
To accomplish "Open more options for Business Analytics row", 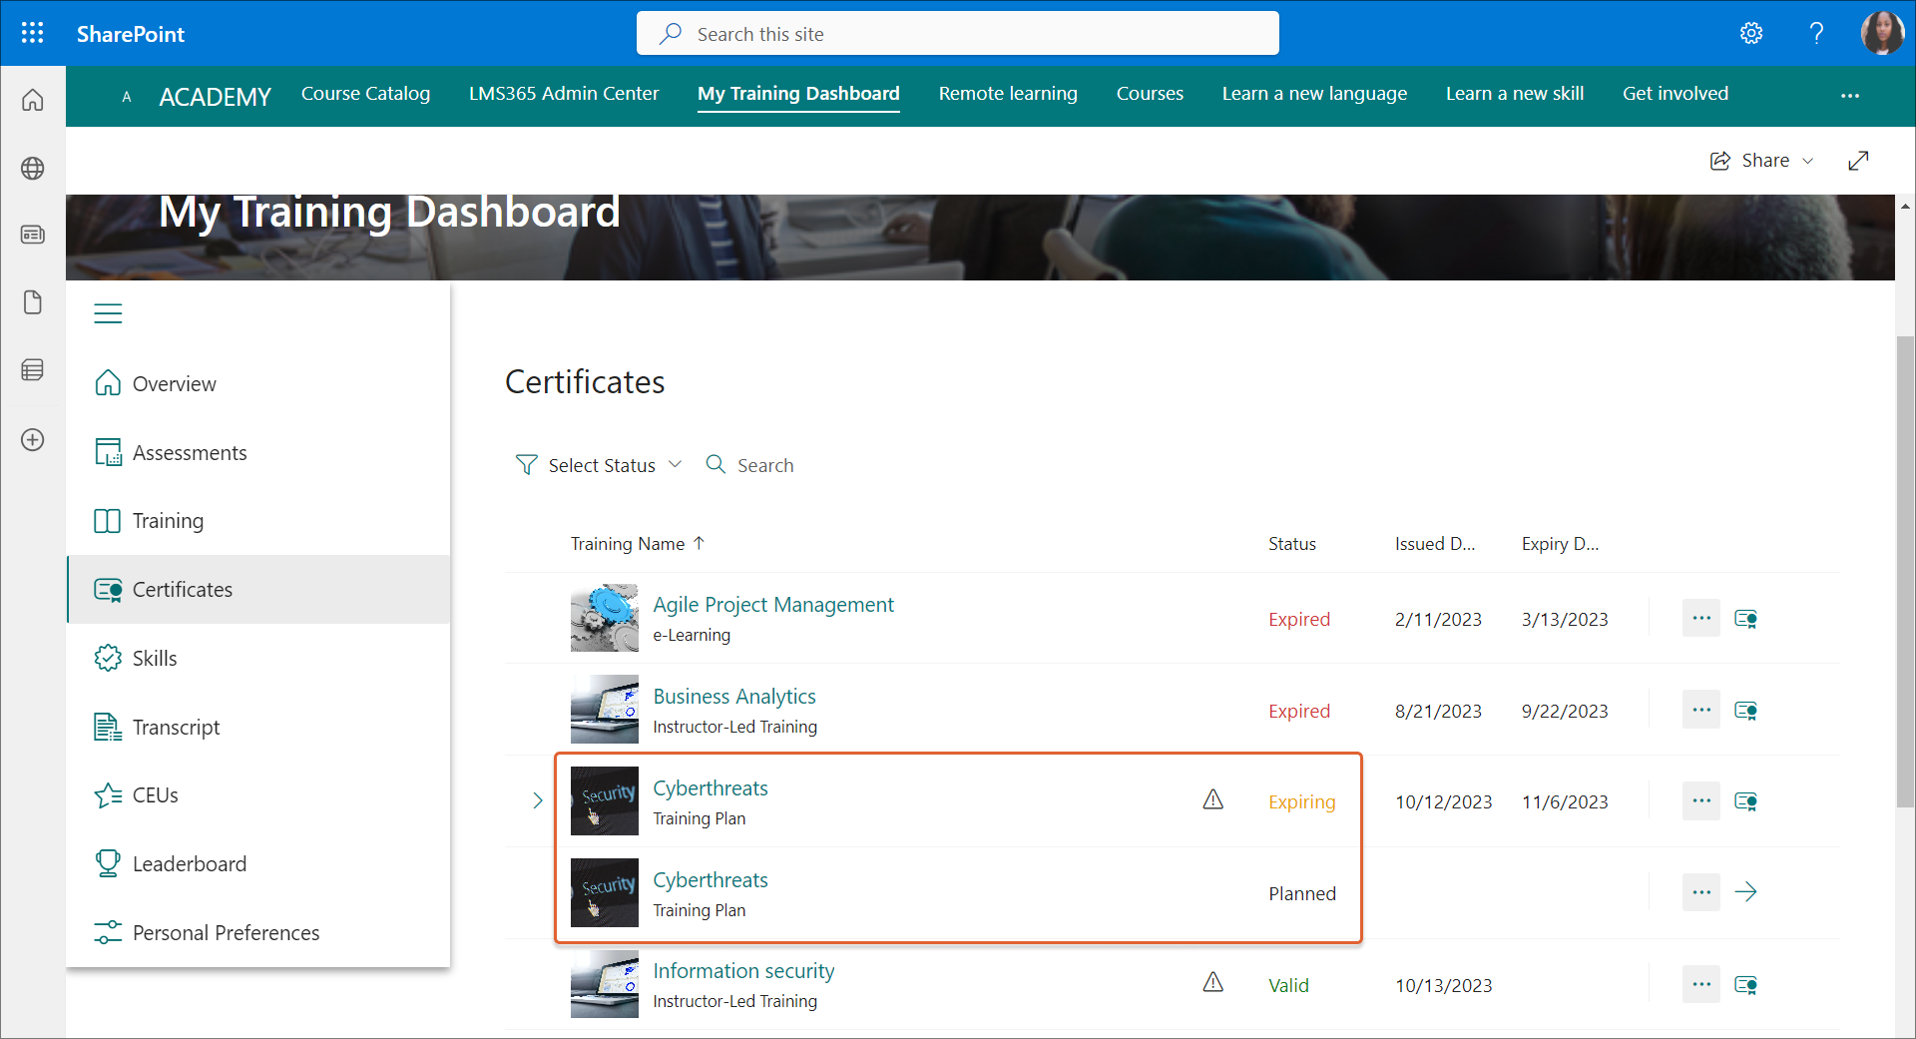I will 1700,710.
